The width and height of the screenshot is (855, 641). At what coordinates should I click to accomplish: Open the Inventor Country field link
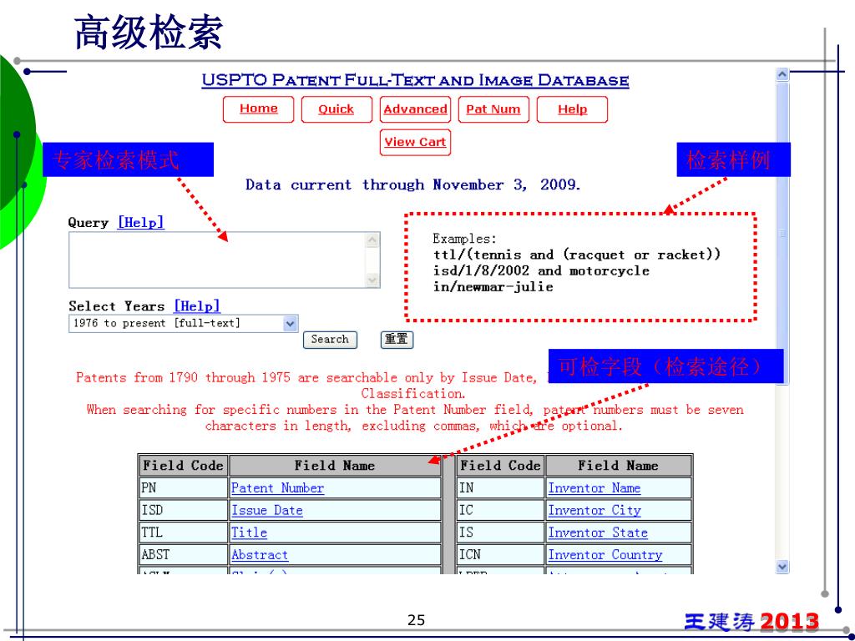pos(605,555)
